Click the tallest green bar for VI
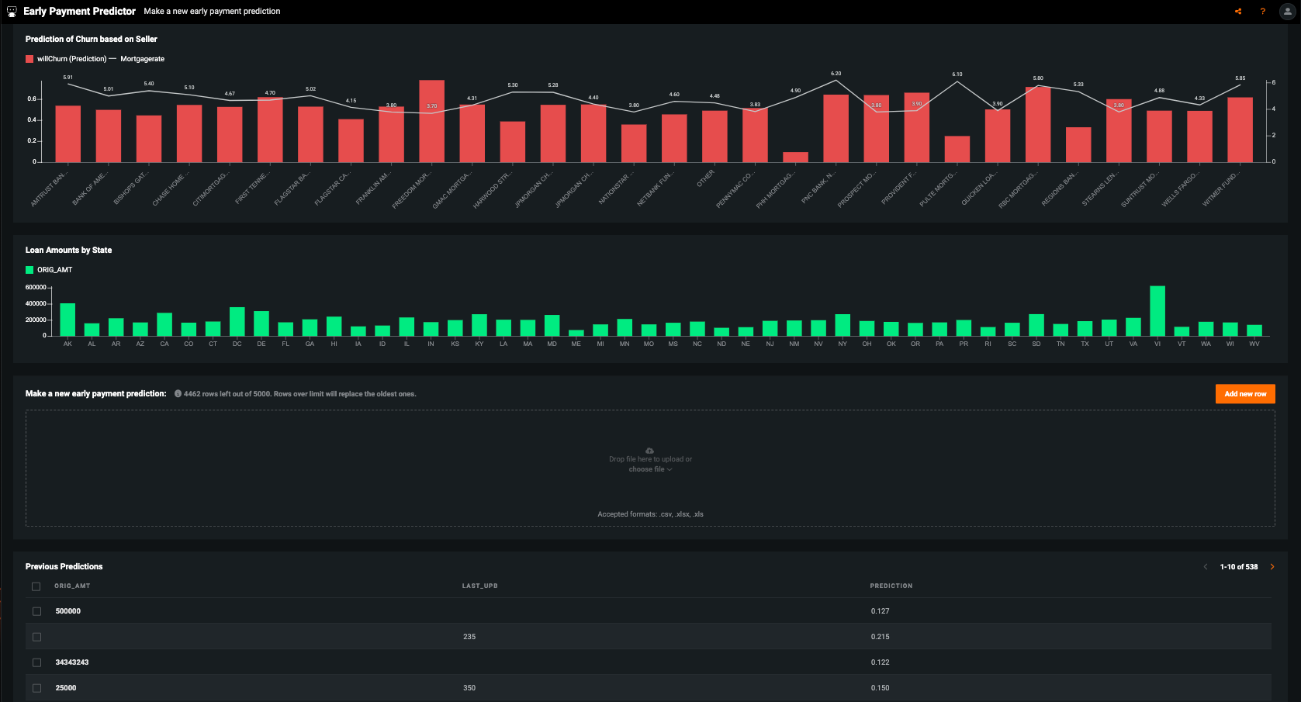 pyautogui.click(x=1157, y=311)
